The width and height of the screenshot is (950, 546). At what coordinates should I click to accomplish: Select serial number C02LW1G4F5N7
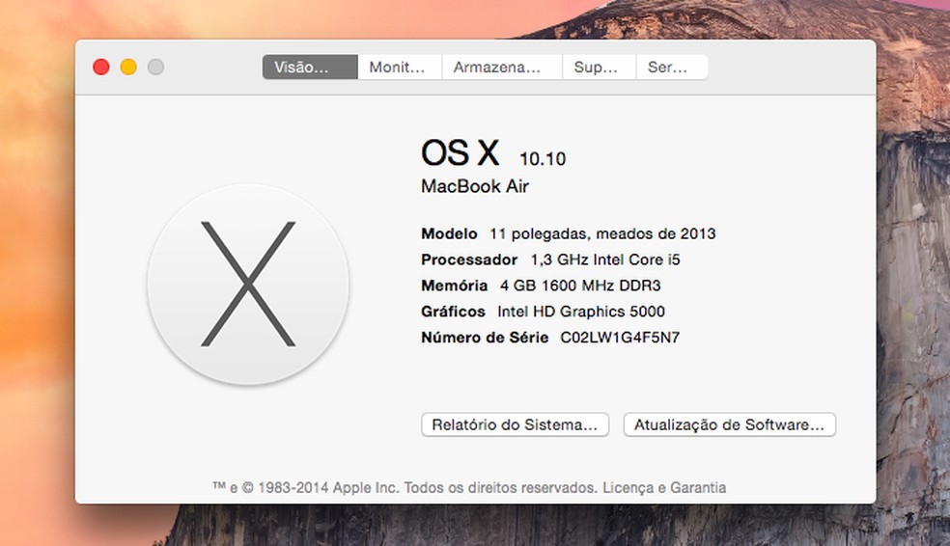click(x=620, y=338)
